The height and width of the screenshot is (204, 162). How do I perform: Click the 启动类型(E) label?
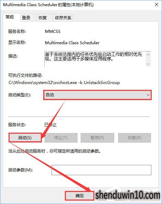click(x=20, y=95)
